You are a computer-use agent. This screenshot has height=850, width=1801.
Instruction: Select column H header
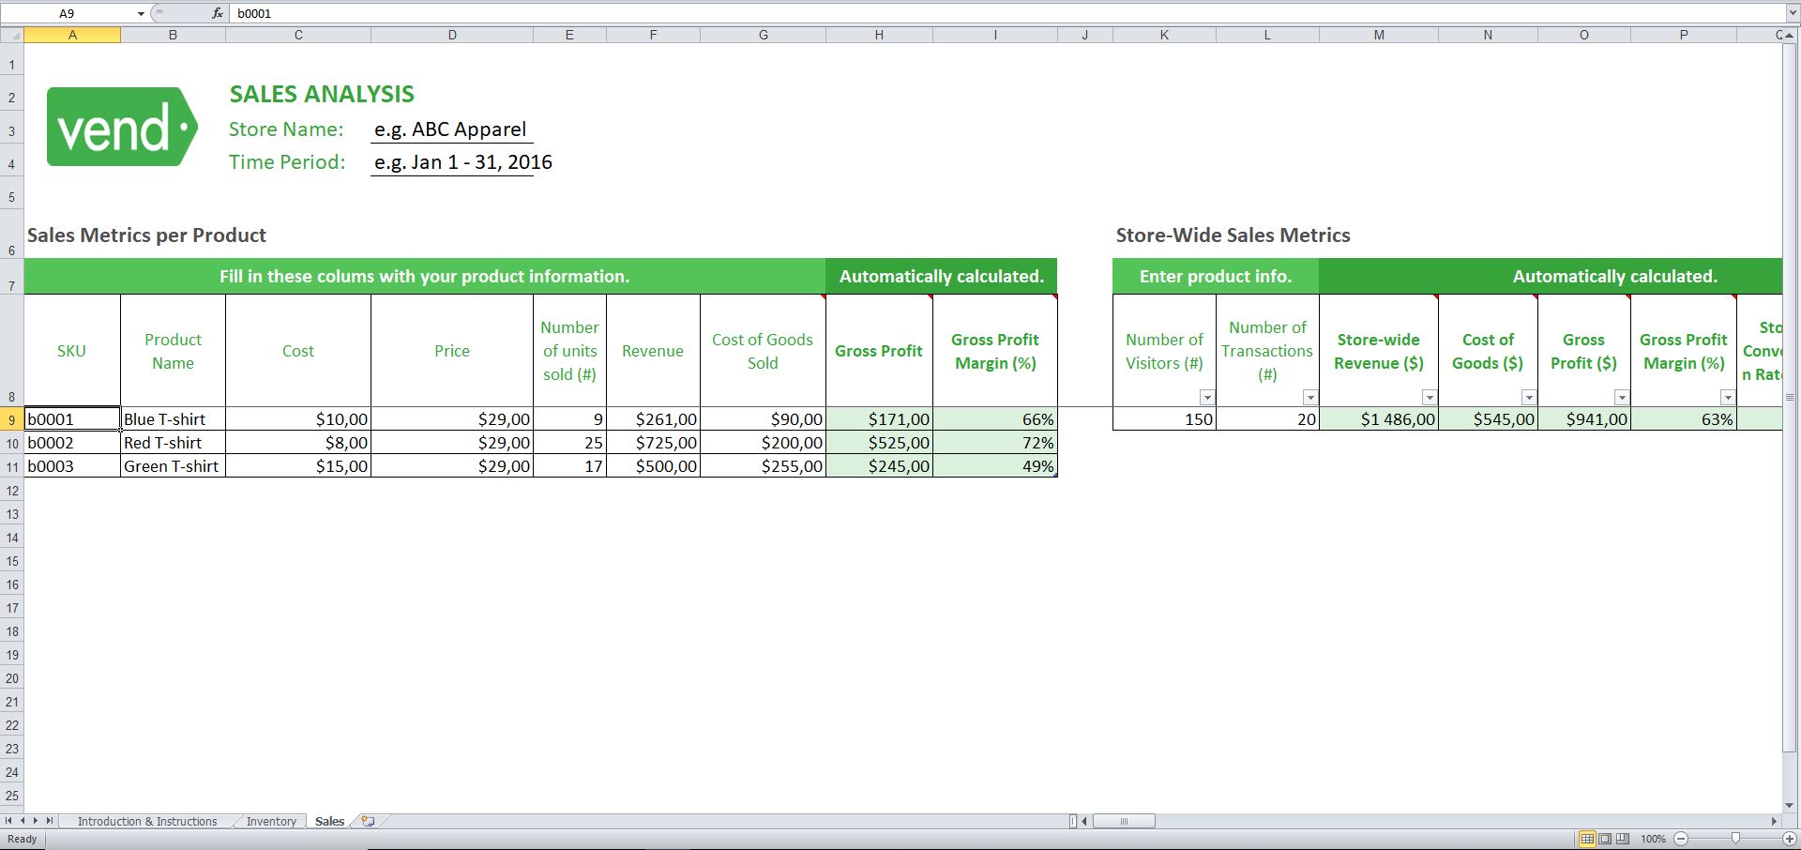tap(879, 35)
